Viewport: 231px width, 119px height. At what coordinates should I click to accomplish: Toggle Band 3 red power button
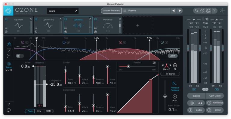pyautogui.click(x=120, y=42)
